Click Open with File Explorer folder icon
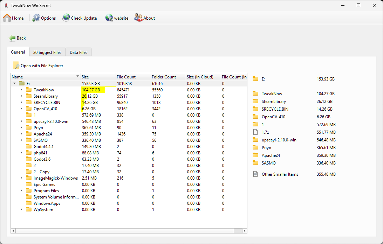 pyautogui.click(x=16, y=65)
